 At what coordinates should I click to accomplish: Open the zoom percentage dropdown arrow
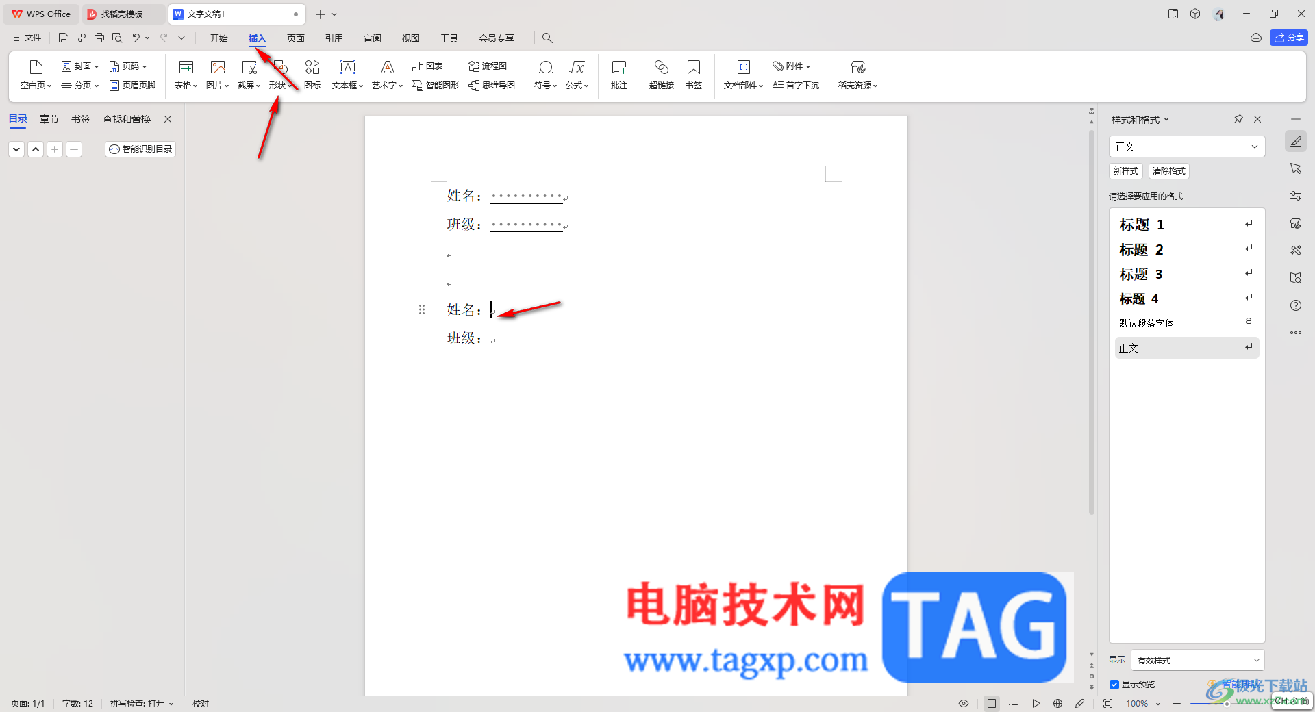[1158, 704]
